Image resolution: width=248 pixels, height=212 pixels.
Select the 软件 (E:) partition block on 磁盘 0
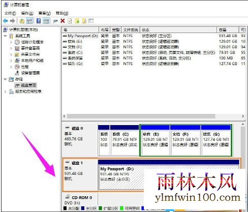(155, 140)
